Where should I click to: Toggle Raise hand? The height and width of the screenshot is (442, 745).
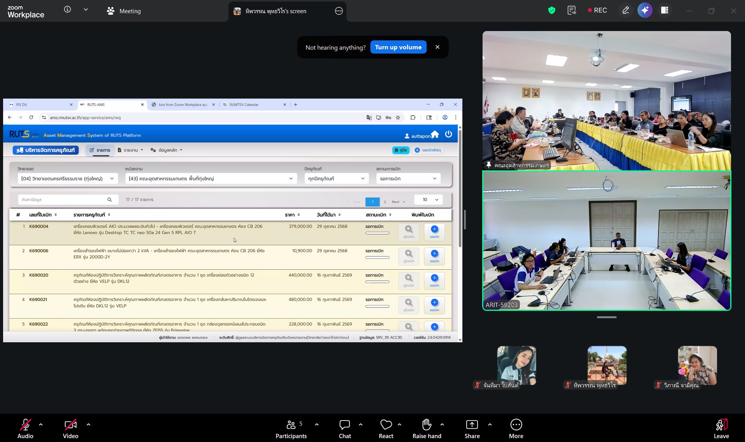[x=427, y=428]
